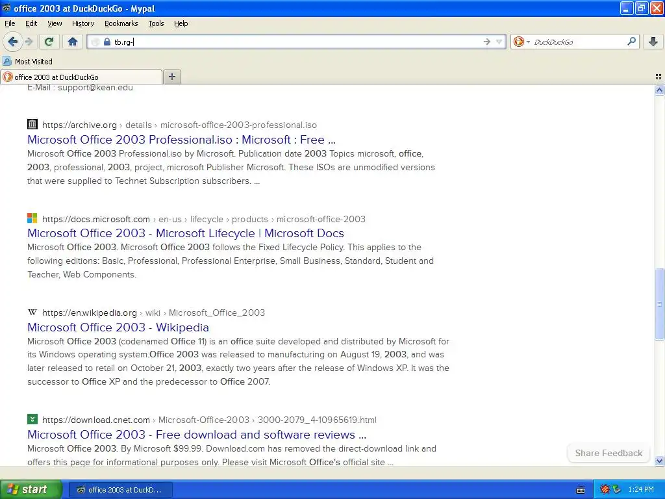Click the Wikipedia W favicon

pyautogui.click(x=32, y=313)
